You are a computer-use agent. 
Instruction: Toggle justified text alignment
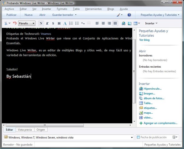point(115,23)
